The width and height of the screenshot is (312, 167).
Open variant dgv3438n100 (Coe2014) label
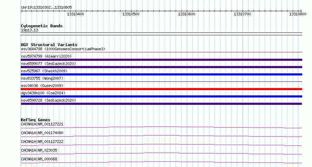click(x=43, y=93)
